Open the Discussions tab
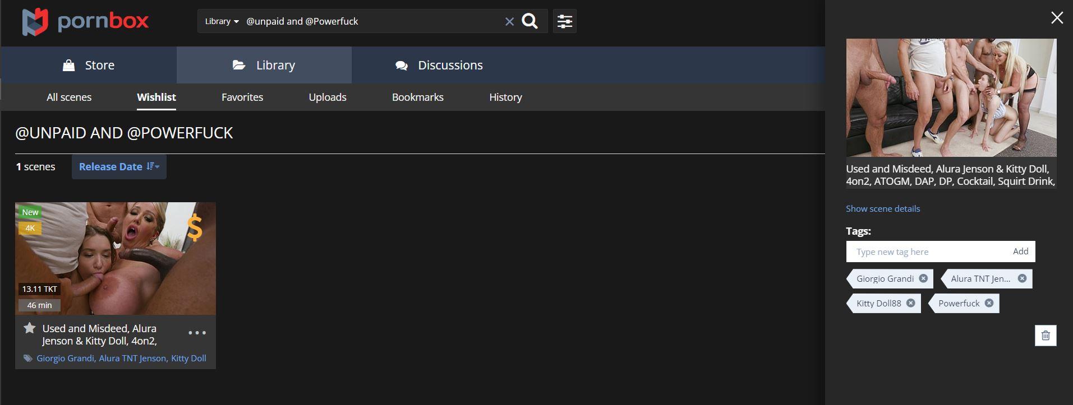Screen dimensions: 1073x405 tap(439, 65)
